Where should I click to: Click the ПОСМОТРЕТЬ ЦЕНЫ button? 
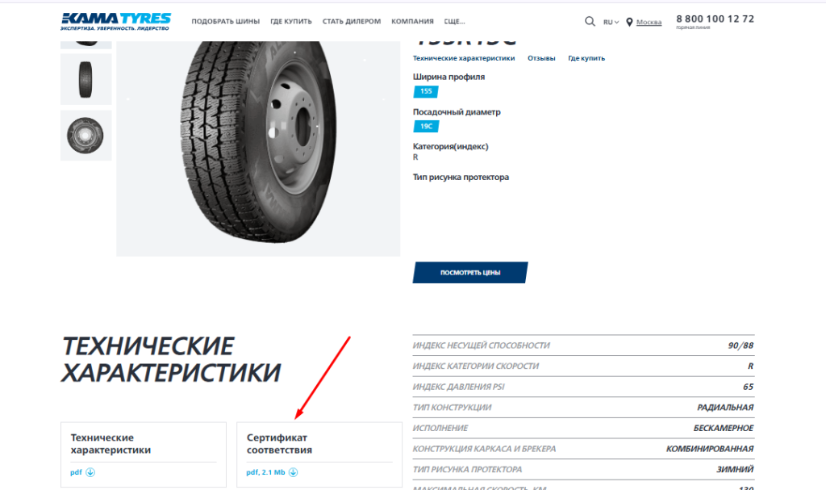pos(470,273)
